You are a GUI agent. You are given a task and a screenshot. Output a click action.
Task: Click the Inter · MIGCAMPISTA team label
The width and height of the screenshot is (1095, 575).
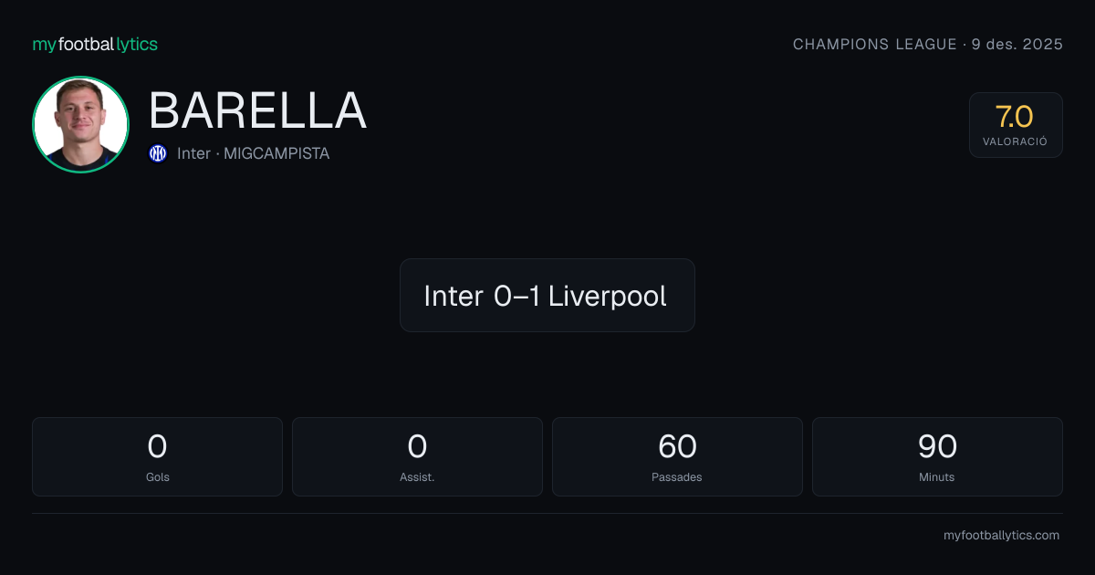click(253, 153)
